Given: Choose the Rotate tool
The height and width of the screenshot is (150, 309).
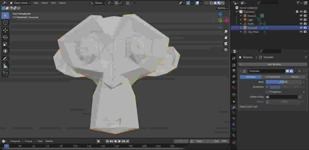Looking at the screenshot, I should click(x=5, y=37).
